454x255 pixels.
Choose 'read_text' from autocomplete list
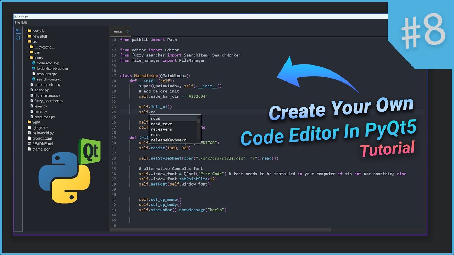click(x=173, y=124)
